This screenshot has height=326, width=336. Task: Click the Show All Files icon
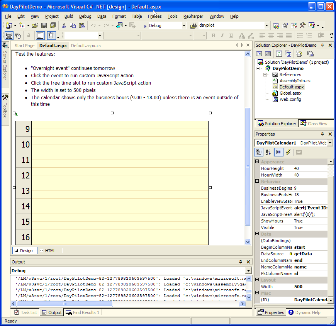pyautogui.click(x=299, y=54)
